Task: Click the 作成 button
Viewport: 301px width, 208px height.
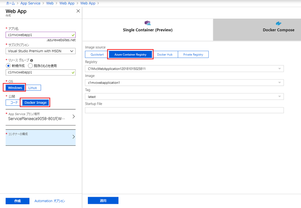Action: 17,201
